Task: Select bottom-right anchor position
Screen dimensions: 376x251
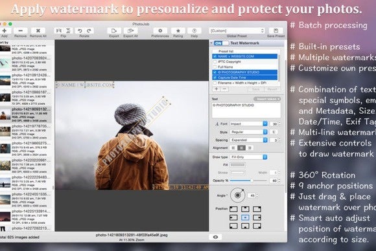Action: [257, 226]
